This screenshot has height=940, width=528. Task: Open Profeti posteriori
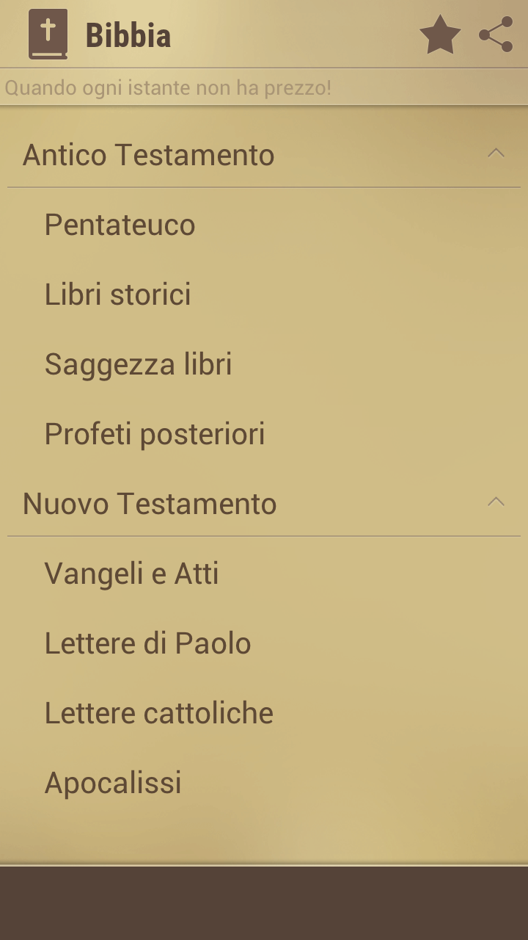pyautogui.click(x=264, y=434)
